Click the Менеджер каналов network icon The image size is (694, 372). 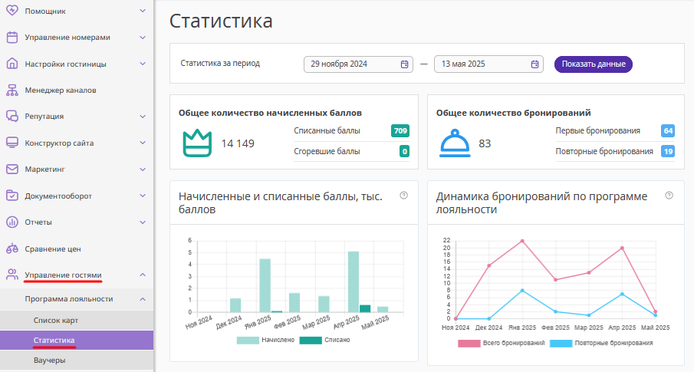pos(12,90)
